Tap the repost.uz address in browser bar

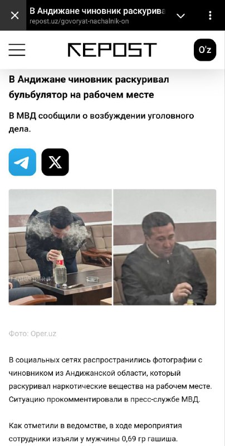[x=79, y=21]
